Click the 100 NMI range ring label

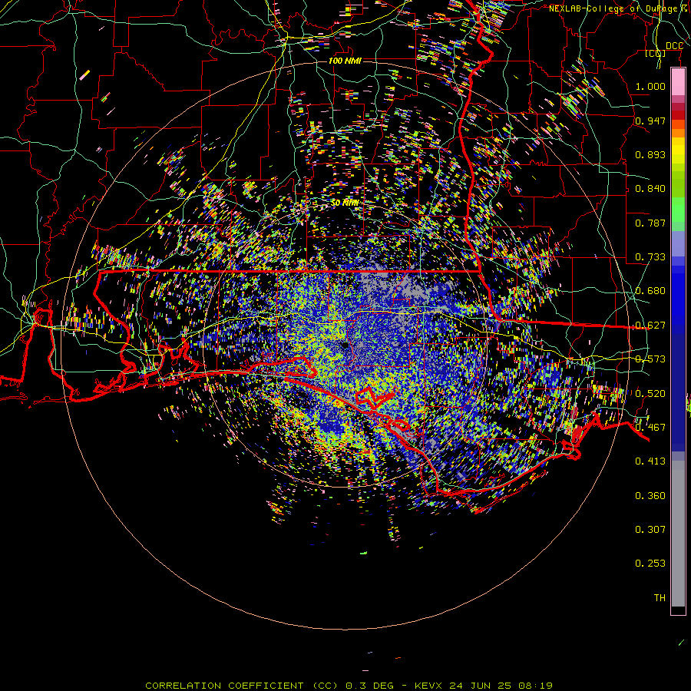(x=345, y=61)
